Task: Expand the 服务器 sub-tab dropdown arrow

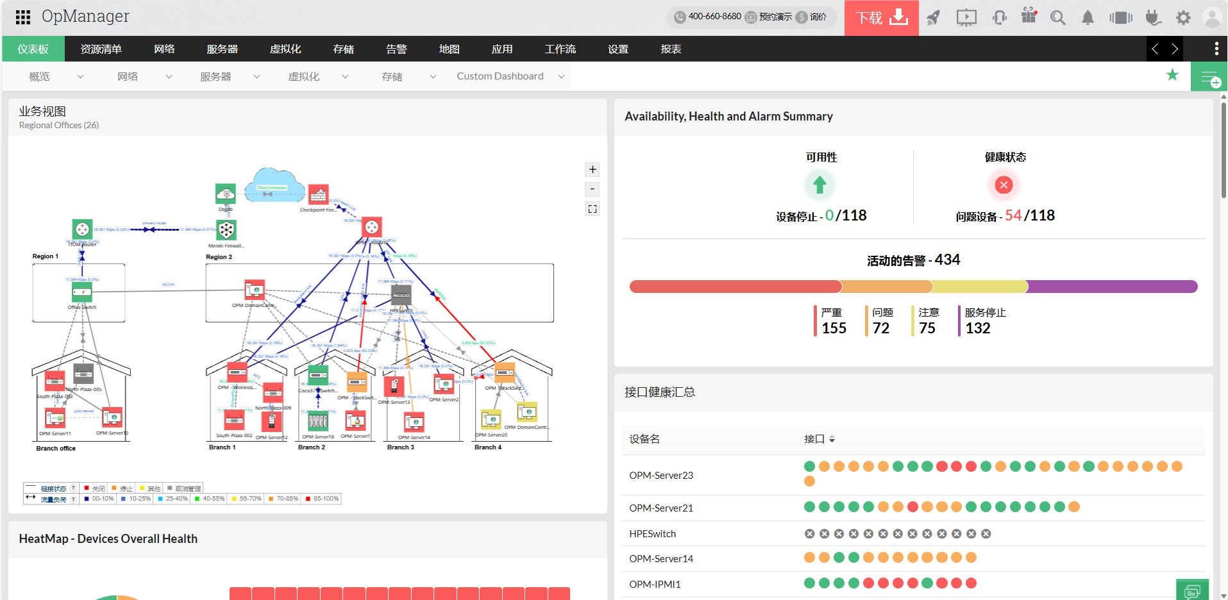Action: click(257, 76)
